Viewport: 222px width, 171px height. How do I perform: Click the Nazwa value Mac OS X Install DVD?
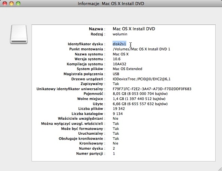(x=134, y=29)
